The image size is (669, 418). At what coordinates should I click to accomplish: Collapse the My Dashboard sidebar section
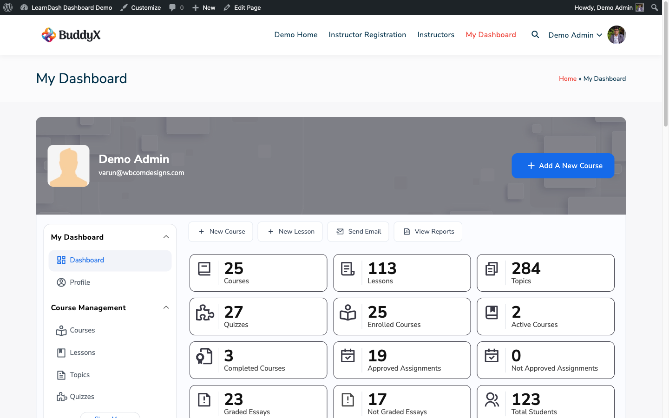[166, 236]
